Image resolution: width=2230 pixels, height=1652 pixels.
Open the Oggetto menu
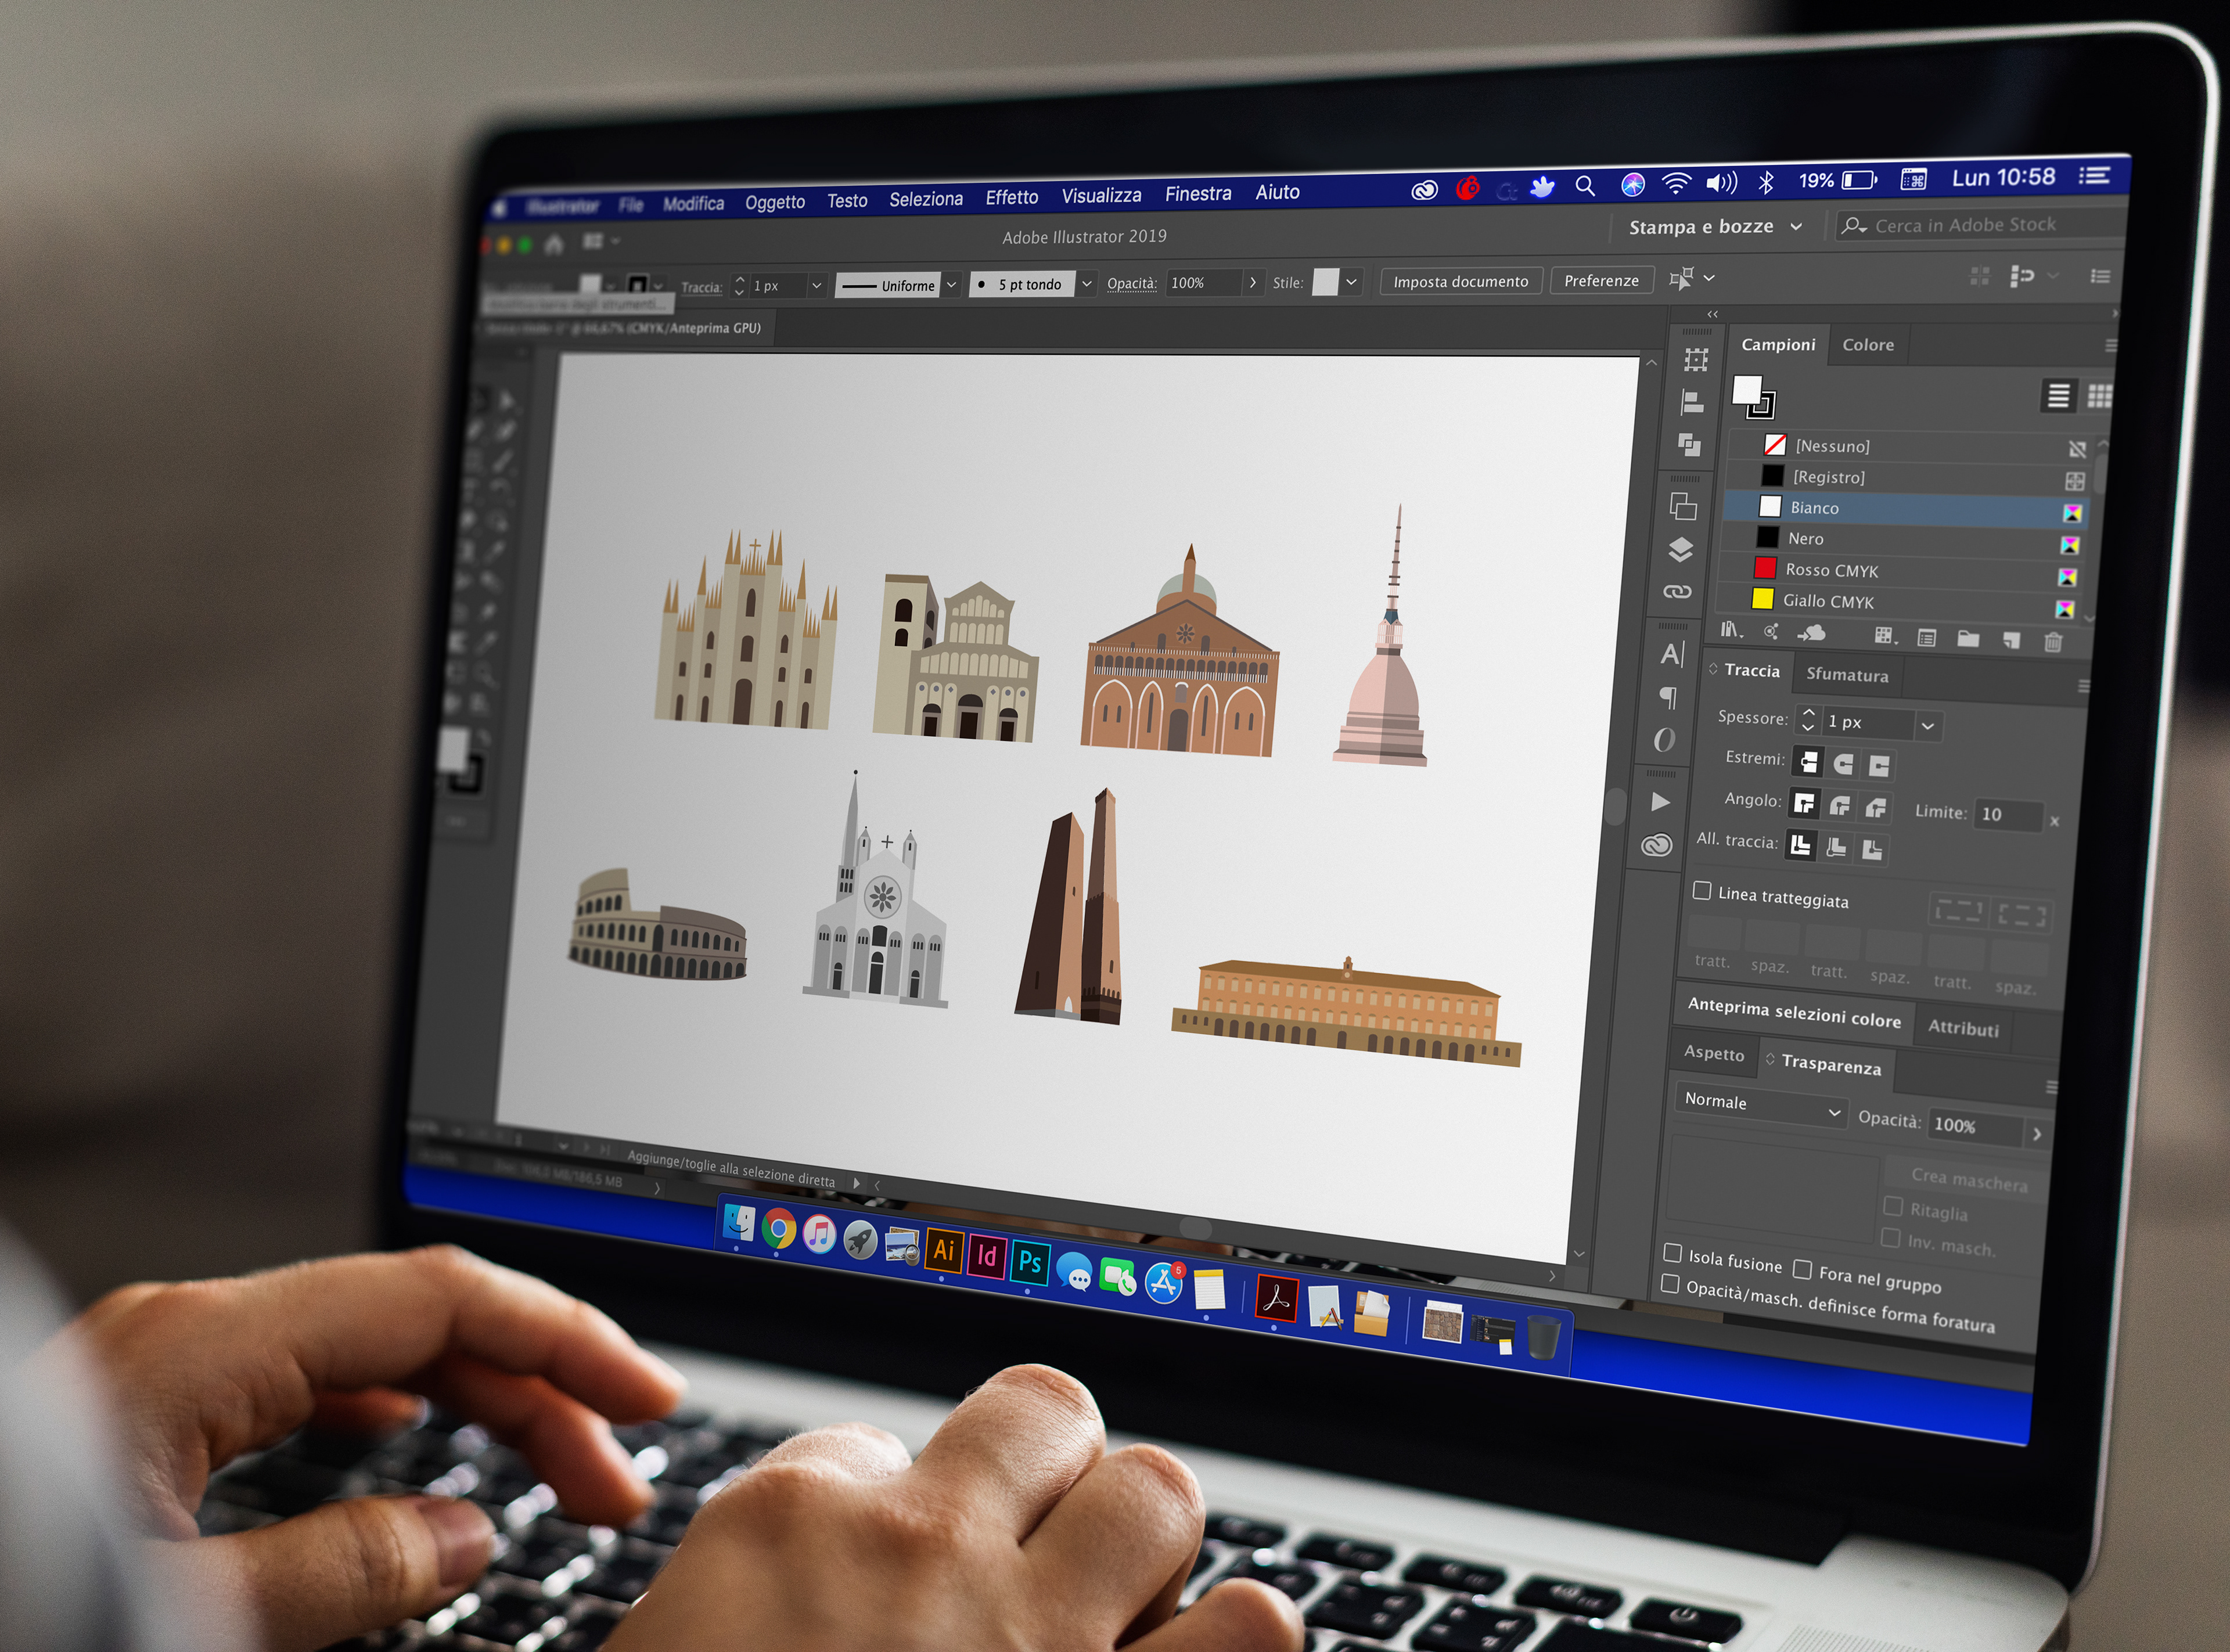pos(775,203)
